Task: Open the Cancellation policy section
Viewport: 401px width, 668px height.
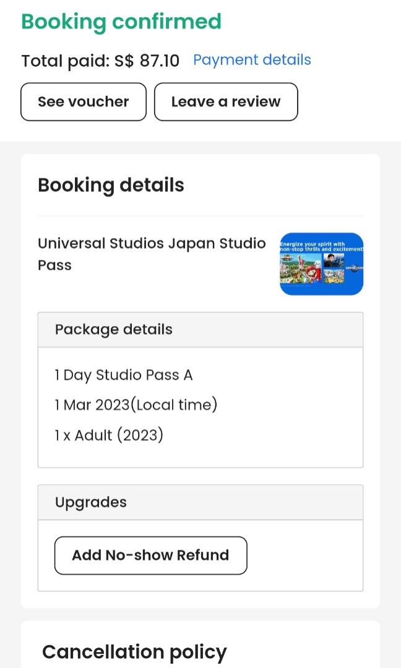Action: (x=134, y=651)
